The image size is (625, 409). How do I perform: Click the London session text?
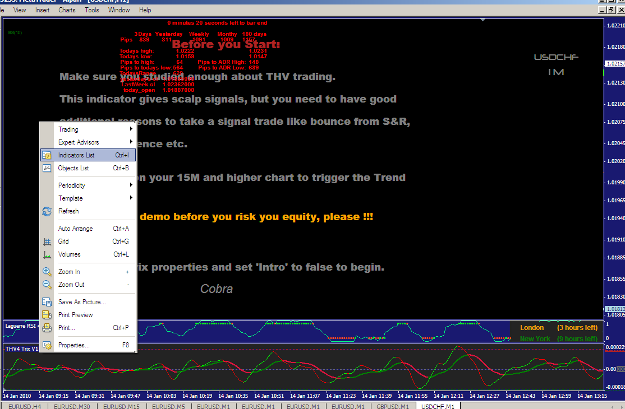click(x=532, y=327)
